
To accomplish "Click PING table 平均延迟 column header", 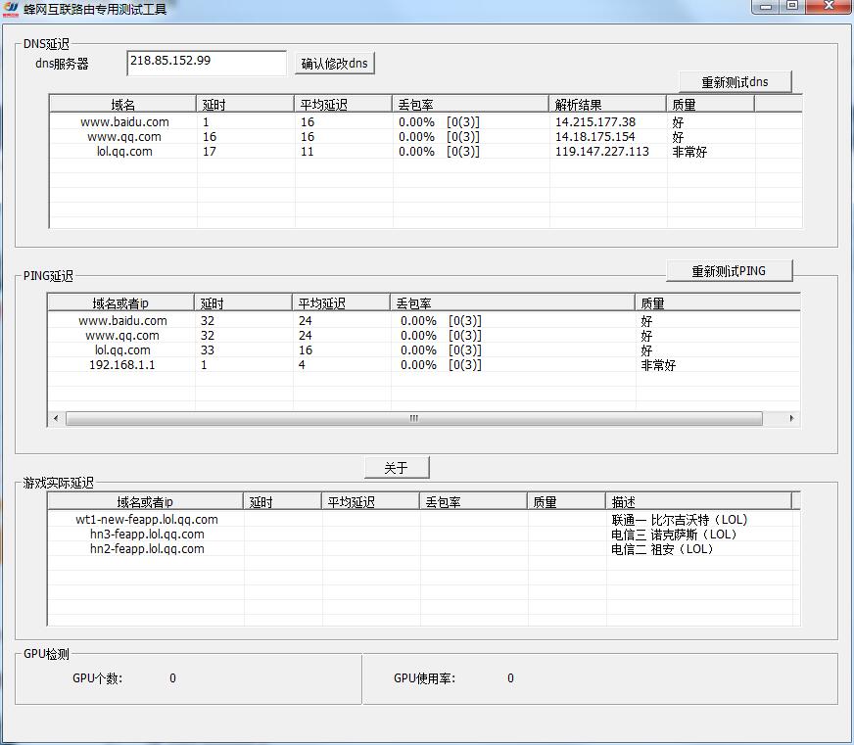I will [342, 303].
